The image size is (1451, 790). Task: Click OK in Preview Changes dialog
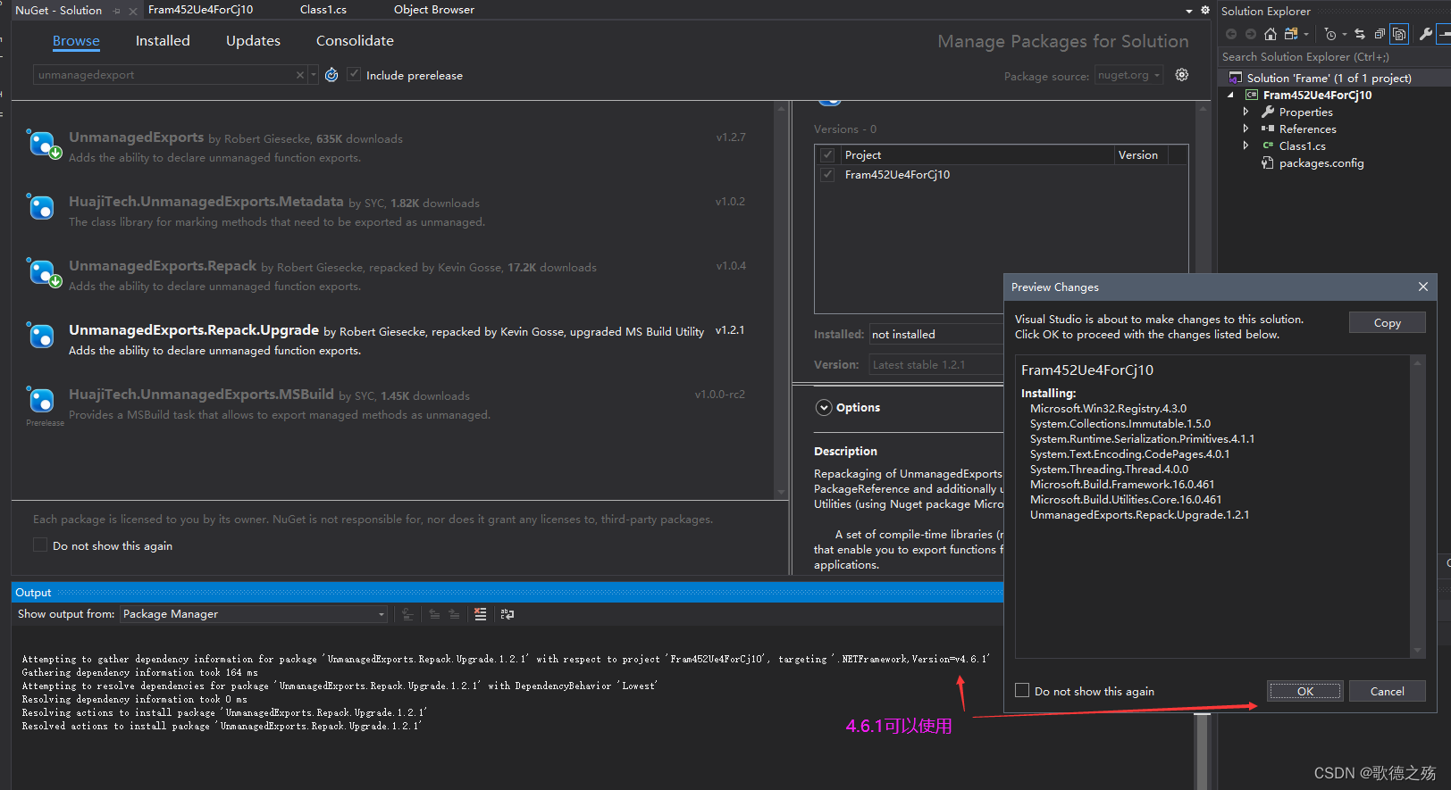tap(1304, 691)
